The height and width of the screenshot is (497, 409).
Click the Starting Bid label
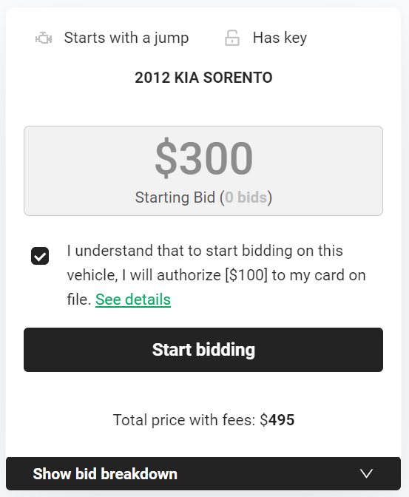tap(175, 197)
